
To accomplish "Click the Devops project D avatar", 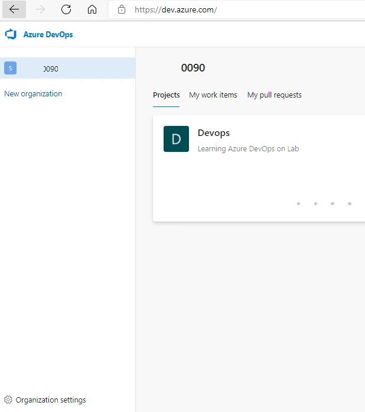I will (x=176, y=139).
